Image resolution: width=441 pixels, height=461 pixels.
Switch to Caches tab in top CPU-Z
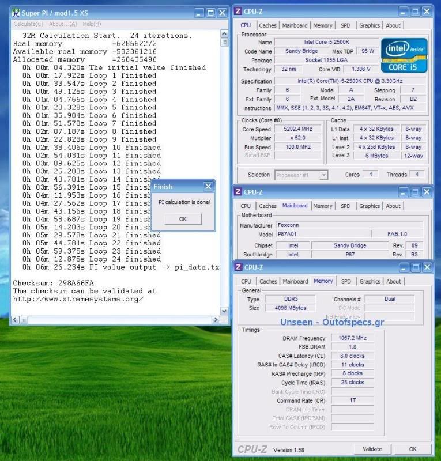point(267,25)
